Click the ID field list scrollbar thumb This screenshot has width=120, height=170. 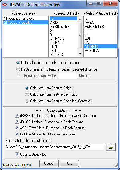80,35
